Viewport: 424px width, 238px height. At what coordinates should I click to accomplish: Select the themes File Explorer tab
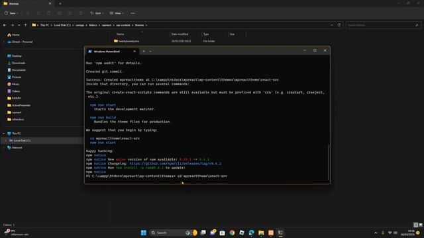tap(27, 3)
